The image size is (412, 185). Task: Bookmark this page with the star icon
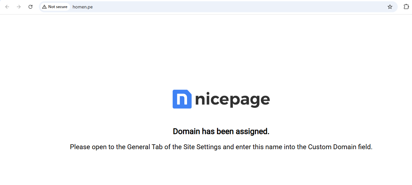point(390,7)
